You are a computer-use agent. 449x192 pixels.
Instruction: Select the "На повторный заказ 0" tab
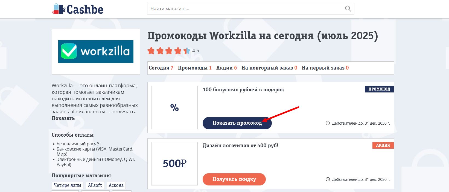(269, 68)
